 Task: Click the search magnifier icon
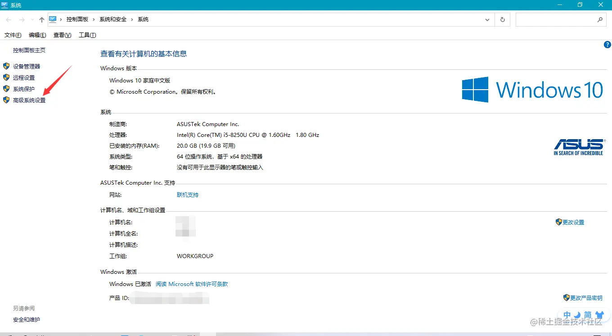pyautogui.click(x=599, y=20)
